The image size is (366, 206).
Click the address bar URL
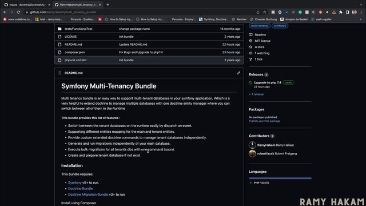63,12
